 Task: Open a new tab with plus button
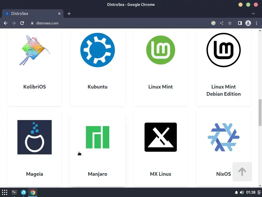coord(69,14)
